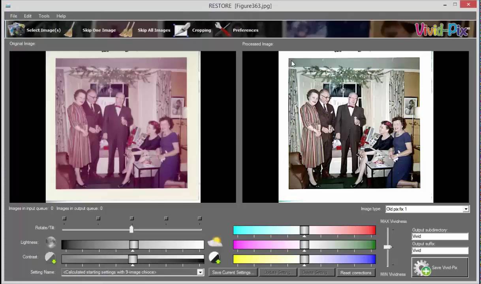Open the File menu
The image size is (481, 284).
(x=13, y=16)
